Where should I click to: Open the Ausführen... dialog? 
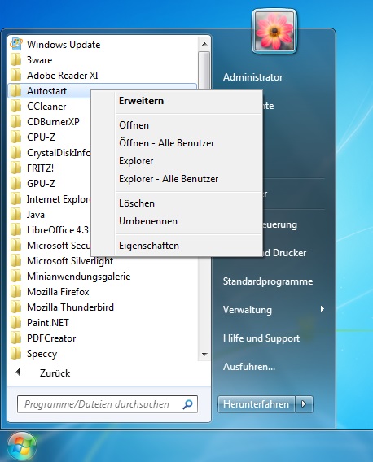tap(248, 367)
